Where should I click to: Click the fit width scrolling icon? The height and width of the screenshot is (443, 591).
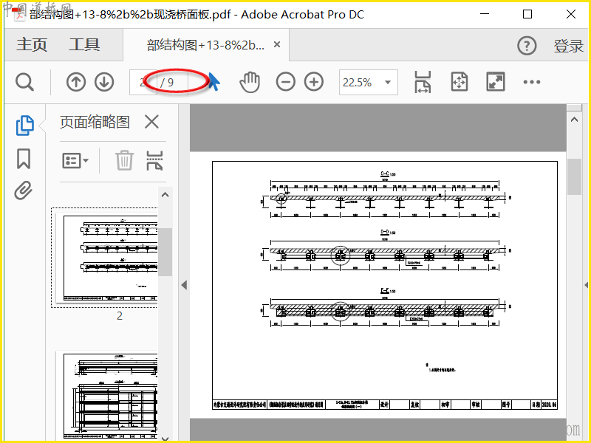pos(423,82)
